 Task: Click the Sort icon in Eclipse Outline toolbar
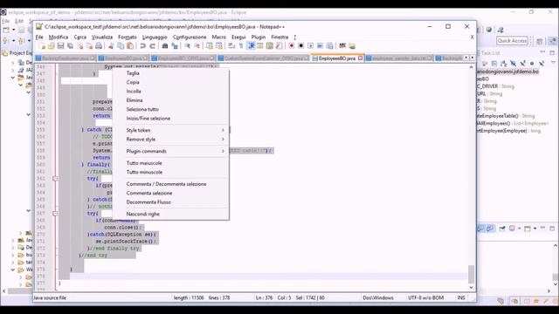[x=503, y=64]
